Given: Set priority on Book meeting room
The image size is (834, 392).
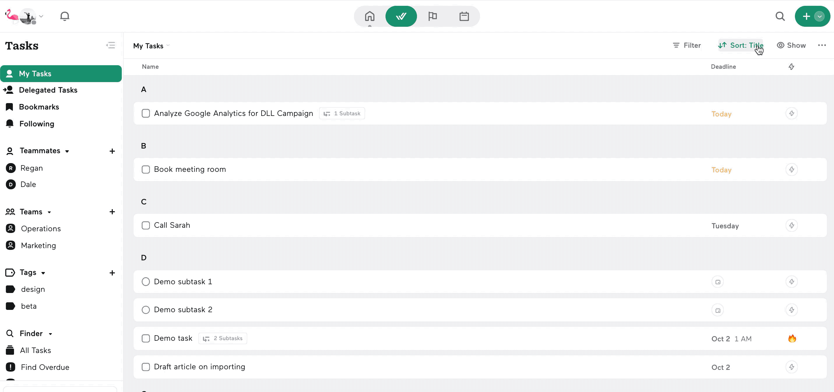Looking at the screenshot, I should pos(791,169).
